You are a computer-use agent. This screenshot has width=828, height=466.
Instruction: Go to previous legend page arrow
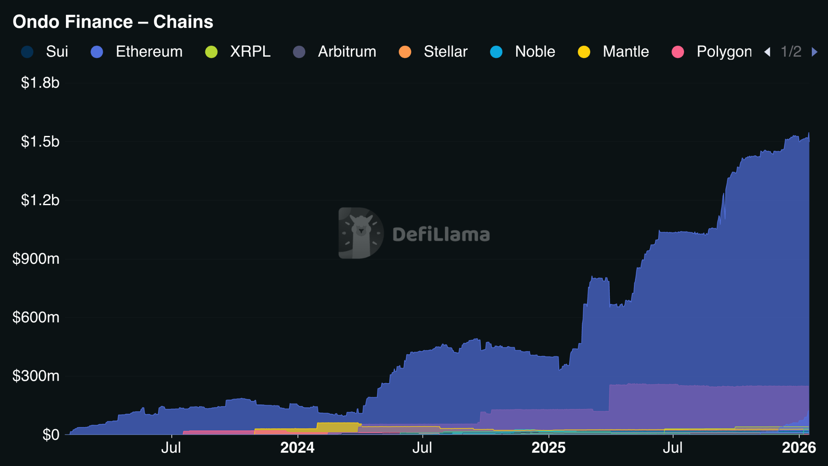point(767,52)
